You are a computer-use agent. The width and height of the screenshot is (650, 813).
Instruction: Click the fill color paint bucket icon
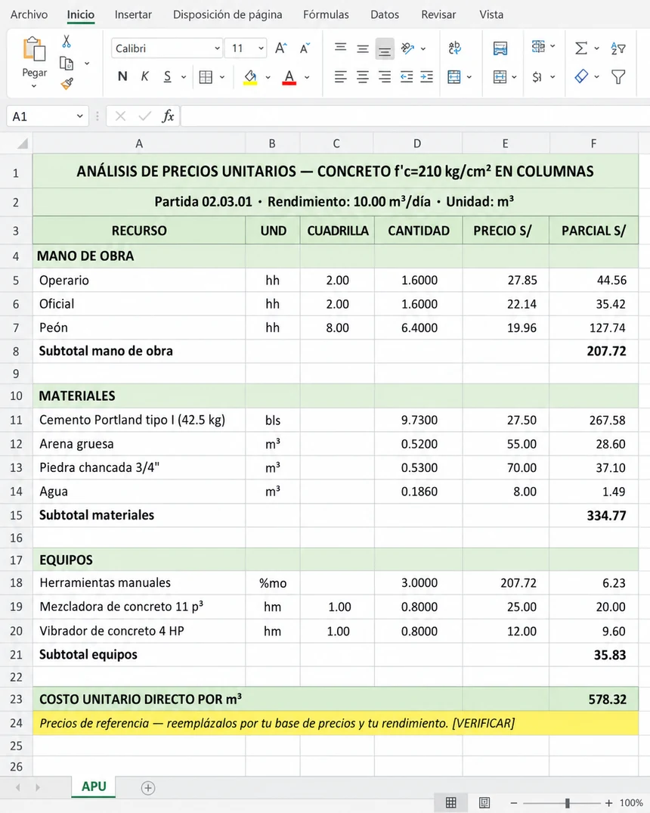pos(250,76)
